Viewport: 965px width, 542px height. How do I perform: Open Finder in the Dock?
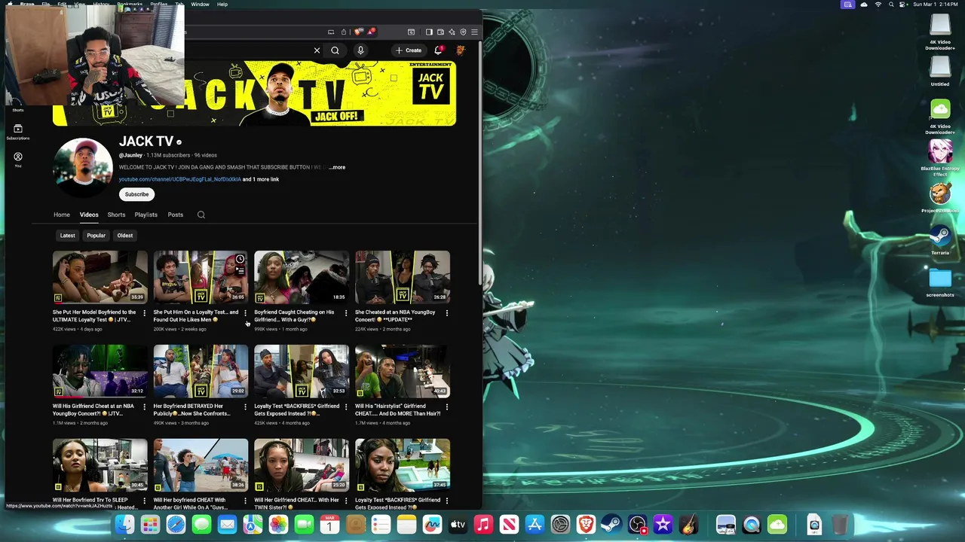pyautogui.click(x=125, y=525)
